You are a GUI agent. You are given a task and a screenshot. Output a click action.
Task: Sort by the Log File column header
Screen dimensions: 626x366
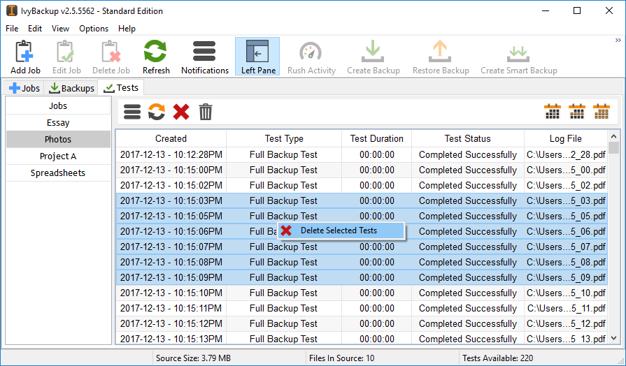tap(566, 139)
